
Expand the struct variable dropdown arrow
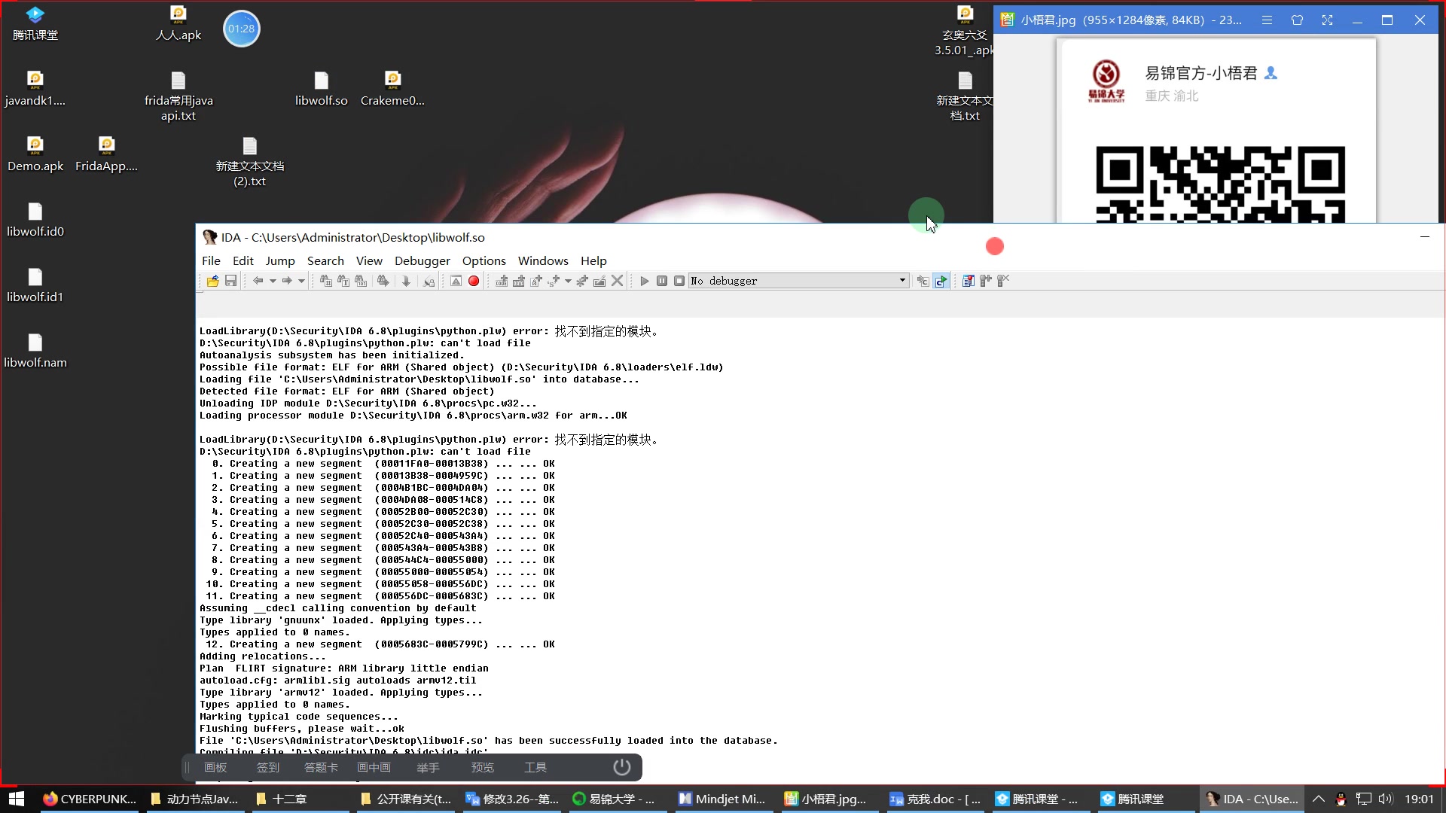[568, 281]
